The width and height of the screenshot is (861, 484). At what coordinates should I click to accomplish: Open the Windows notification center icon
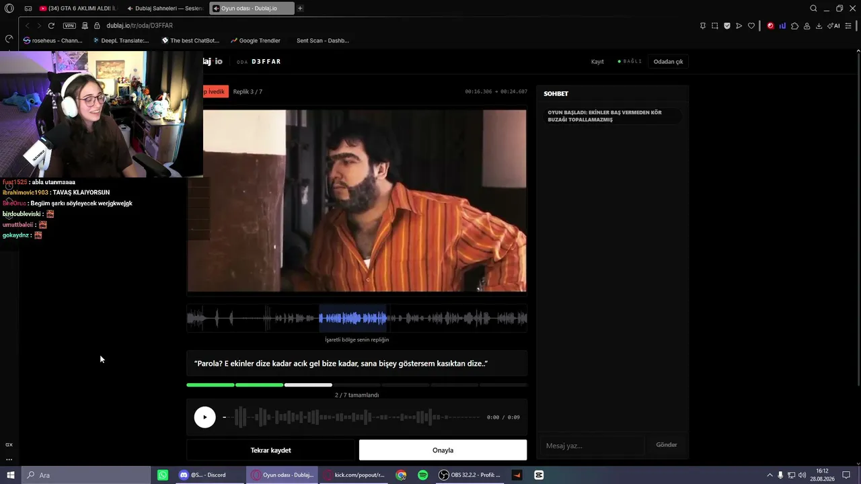pos(846,475)
